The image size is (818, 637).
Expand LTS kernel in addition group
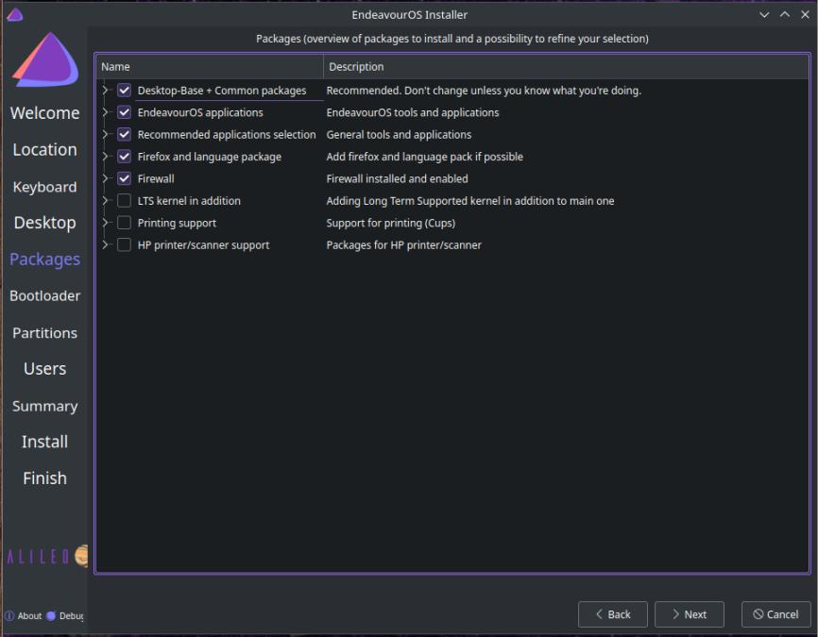(105, 201)
